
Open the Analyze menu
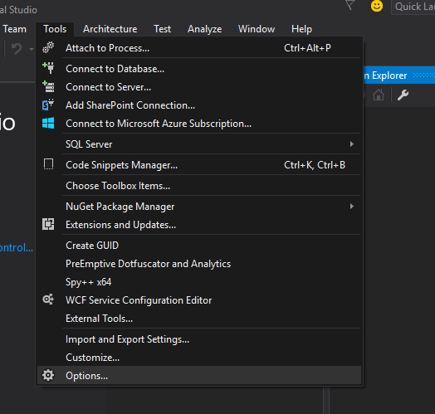tap(205, 29)
